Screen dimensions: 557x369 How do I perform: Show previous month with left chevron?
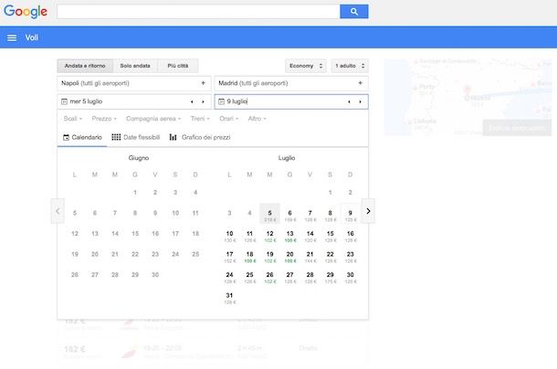click(x=58, y=211)
